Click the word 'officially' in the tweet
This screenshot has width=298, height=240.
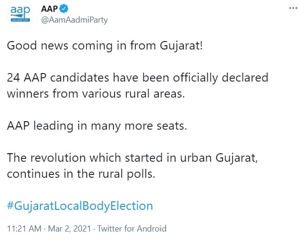(196, 78)
